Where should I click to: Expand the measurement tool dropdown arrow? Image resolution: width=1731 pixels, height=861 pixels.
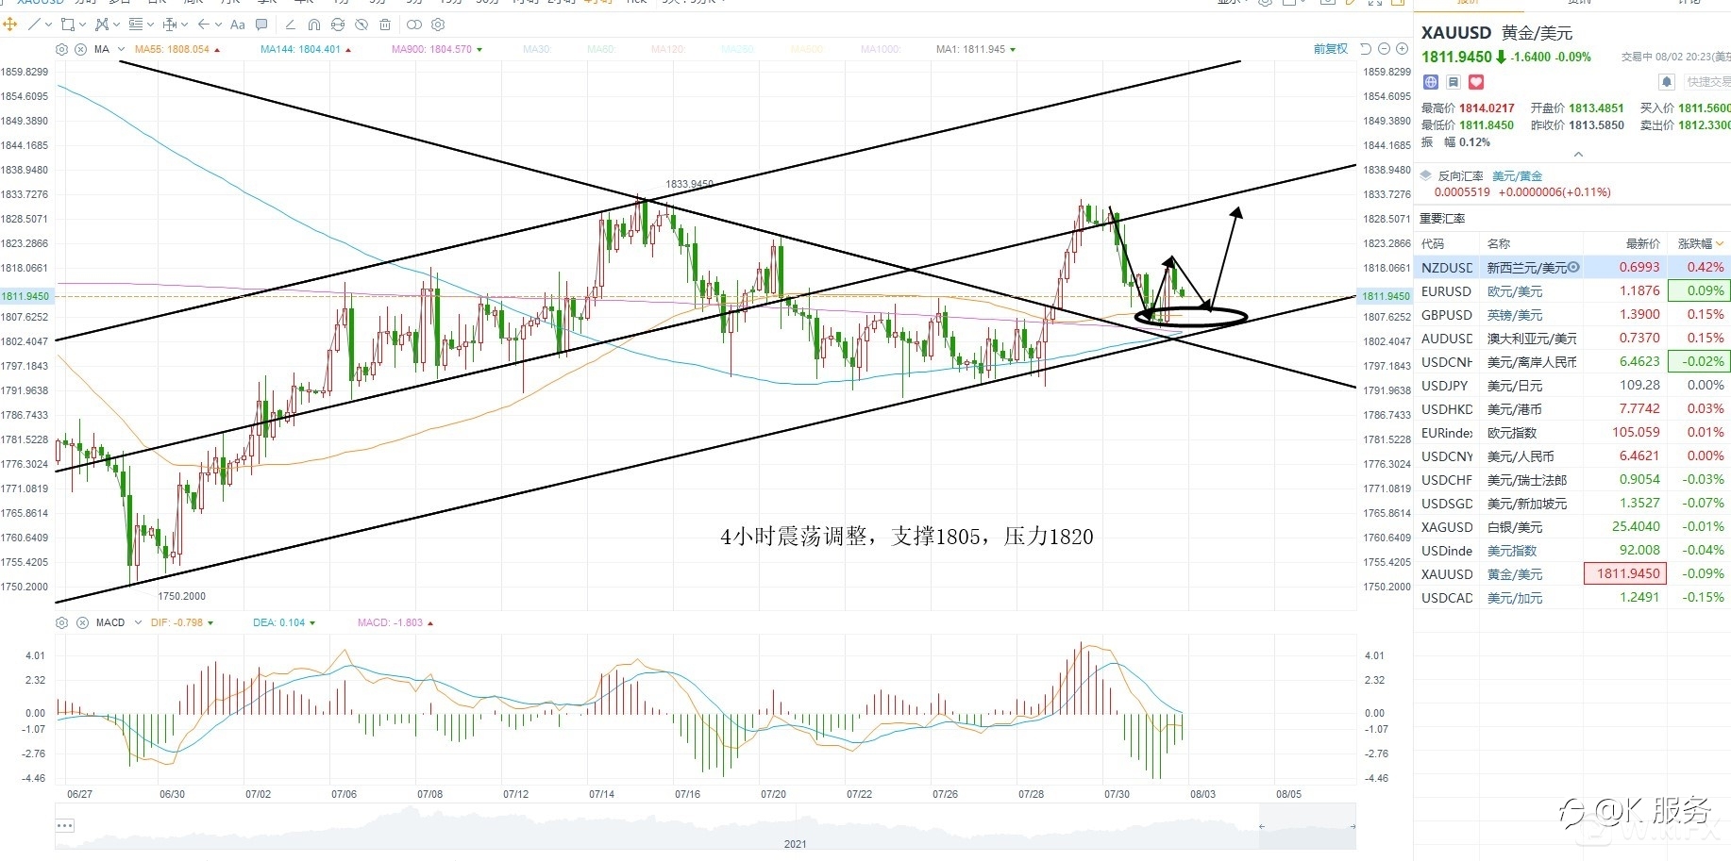(184, 25)
